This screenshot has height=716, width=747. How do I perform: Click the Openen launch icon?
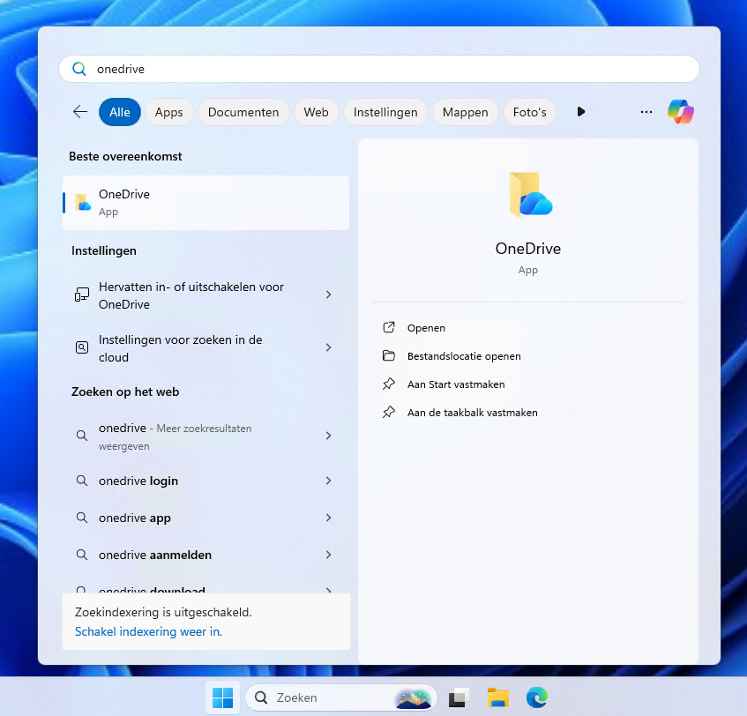coord(389,327)
